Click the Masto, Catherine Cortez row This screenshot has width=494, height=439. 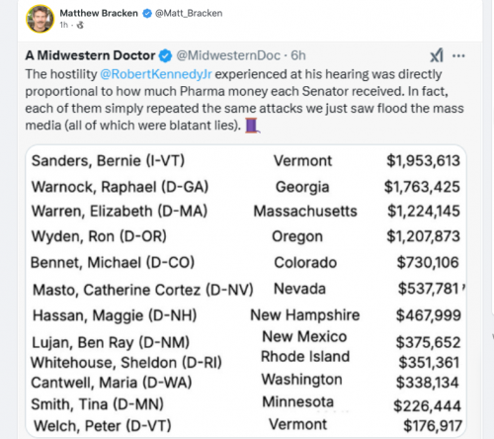pos(247,290)
